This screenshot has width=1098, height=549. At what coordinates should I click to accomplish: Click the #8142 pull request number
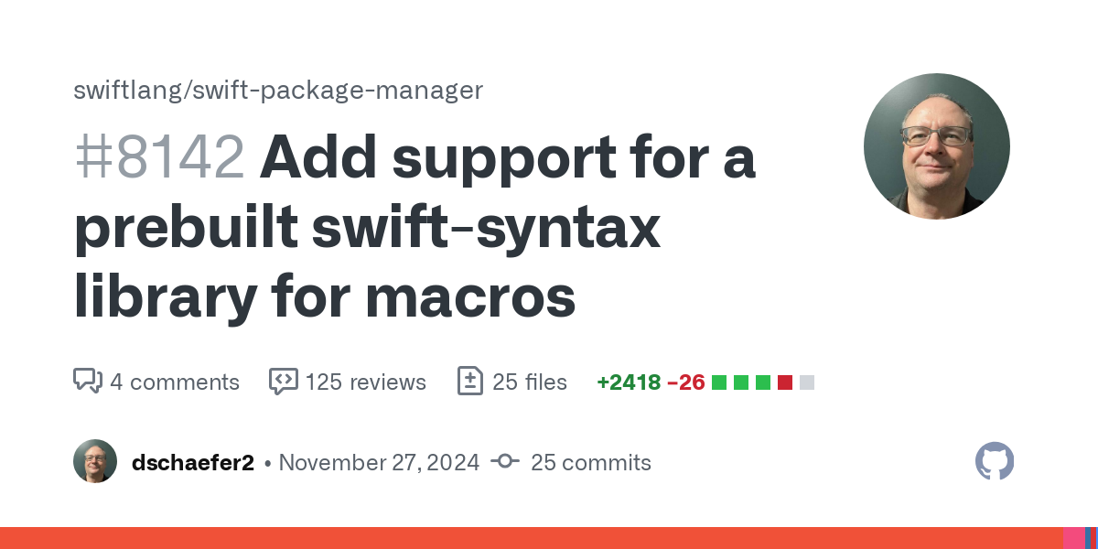[159, 158]
